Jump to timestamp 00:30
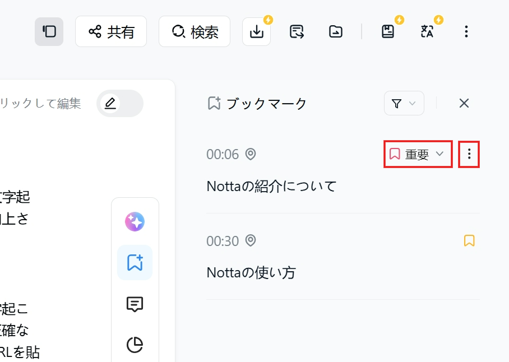 tap(223, 241)
